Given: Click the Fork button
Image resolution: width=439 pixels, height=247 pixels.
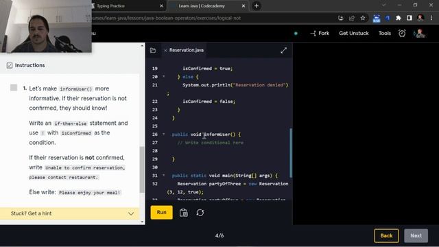Looking at the screenshot, I should point(320,34).
